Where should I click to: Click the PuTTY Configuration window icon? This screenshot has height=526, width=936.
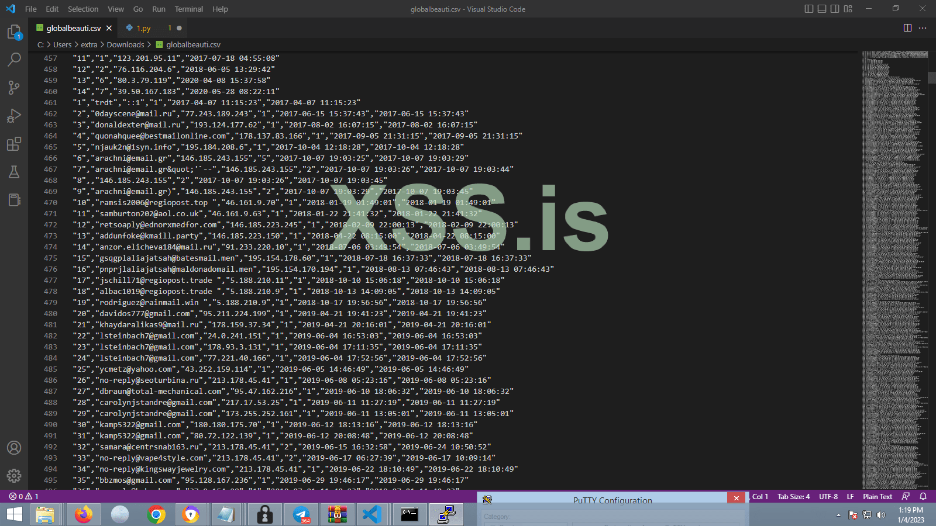pyautogui.click(x=487, y=499)
